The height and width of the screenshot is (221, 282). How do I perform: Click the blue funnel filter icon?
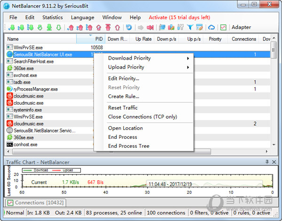[x=190, y=28]
